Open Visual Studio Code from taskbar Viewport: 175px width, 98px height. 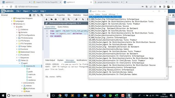click(x=104, y=96)
